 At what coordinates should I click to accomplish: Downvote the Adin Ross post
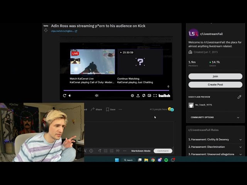click(46, 30)
